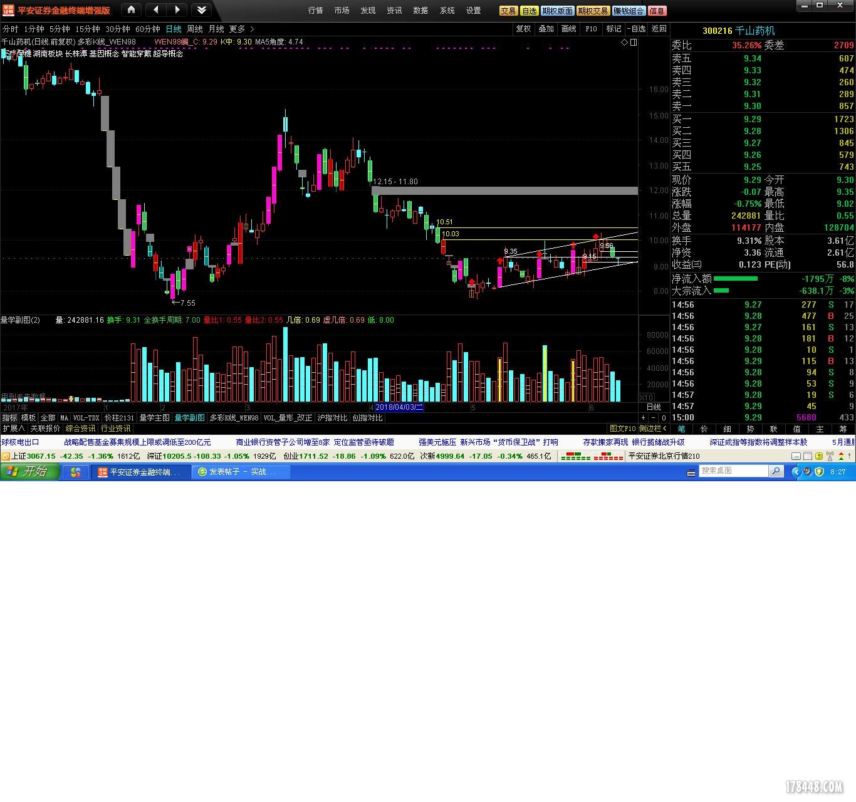Expand the double-chevron dropdown in title bar

point(201,10)
